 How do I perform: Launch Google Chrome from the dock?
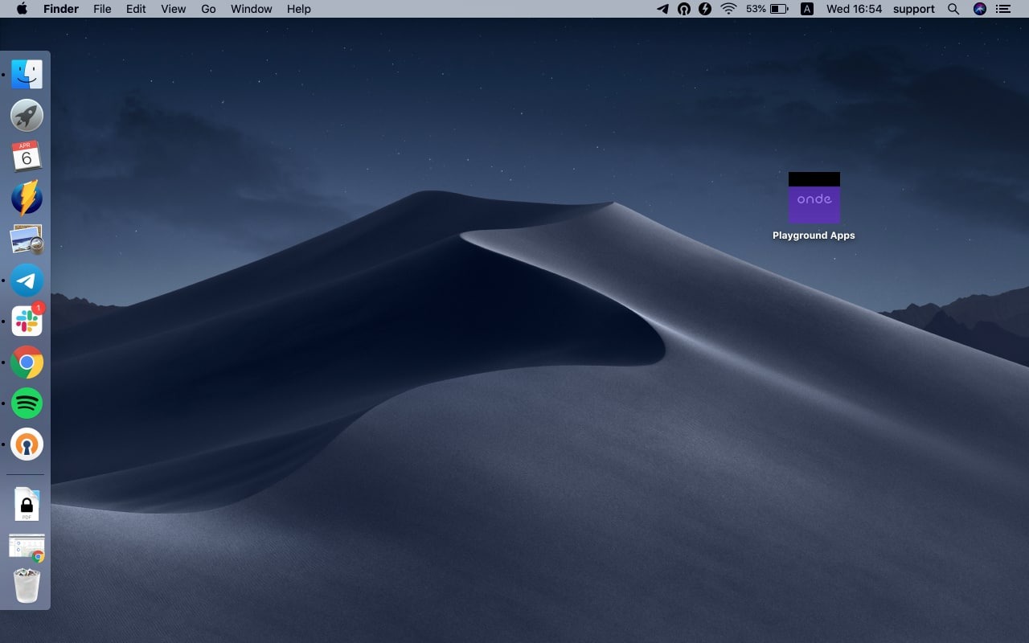pos(27,362)
